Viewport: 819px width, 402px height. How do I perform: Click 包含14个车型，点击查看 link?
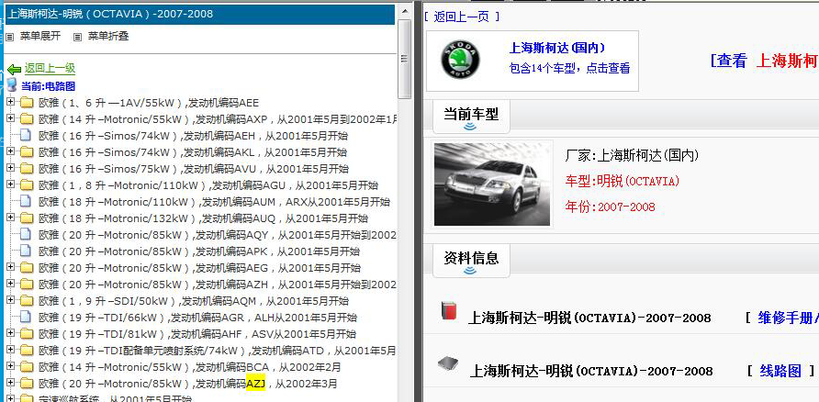pyautogui.click(x=569, y=68)
